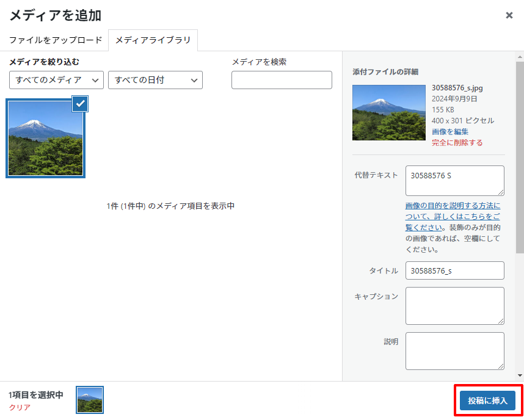Open the すべてのメディア filter dropdown
524x417 pixels.
[56, 80]
